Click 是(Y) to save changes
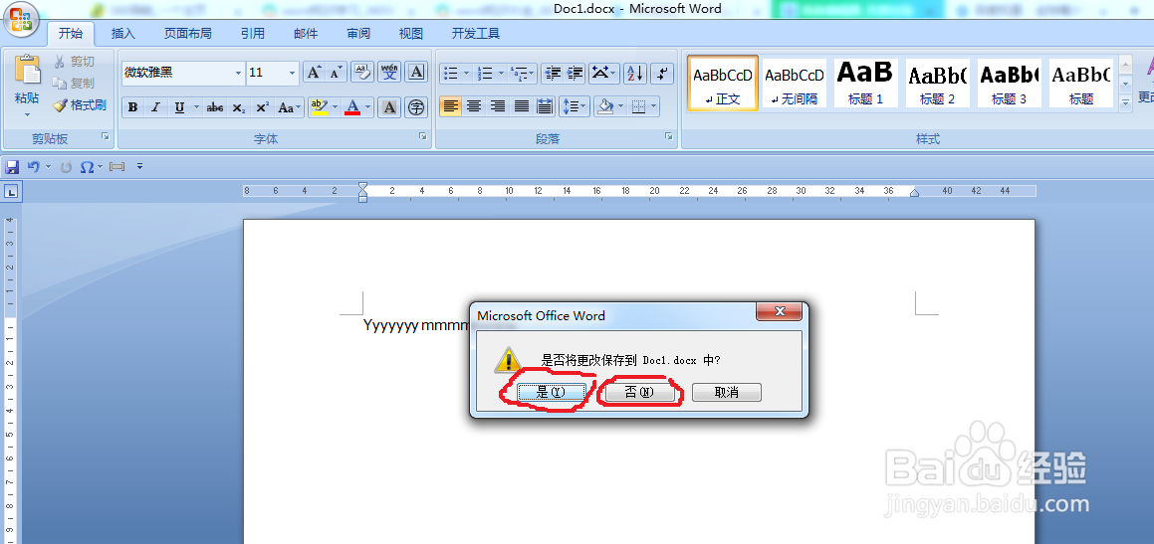The image size is (1154, 544). (x=552, y=393)
